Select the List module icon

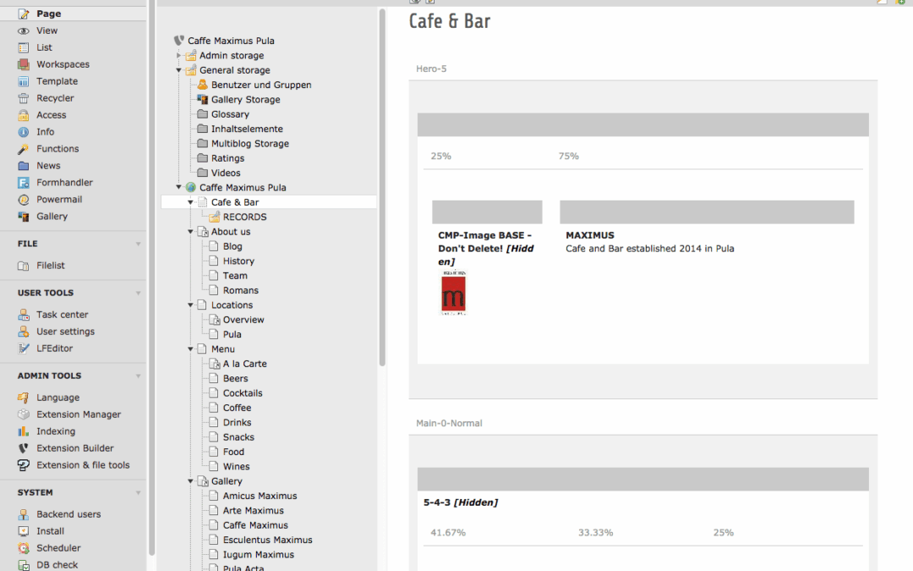click(x=24, y=47)
